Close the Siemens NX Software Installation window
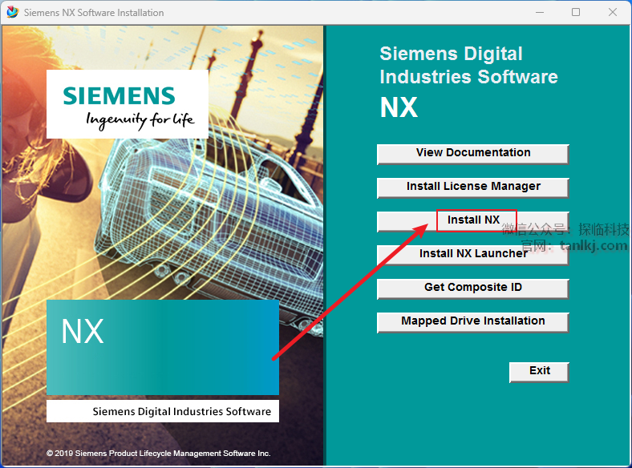The image size is (632, 468). click(612, 12)
